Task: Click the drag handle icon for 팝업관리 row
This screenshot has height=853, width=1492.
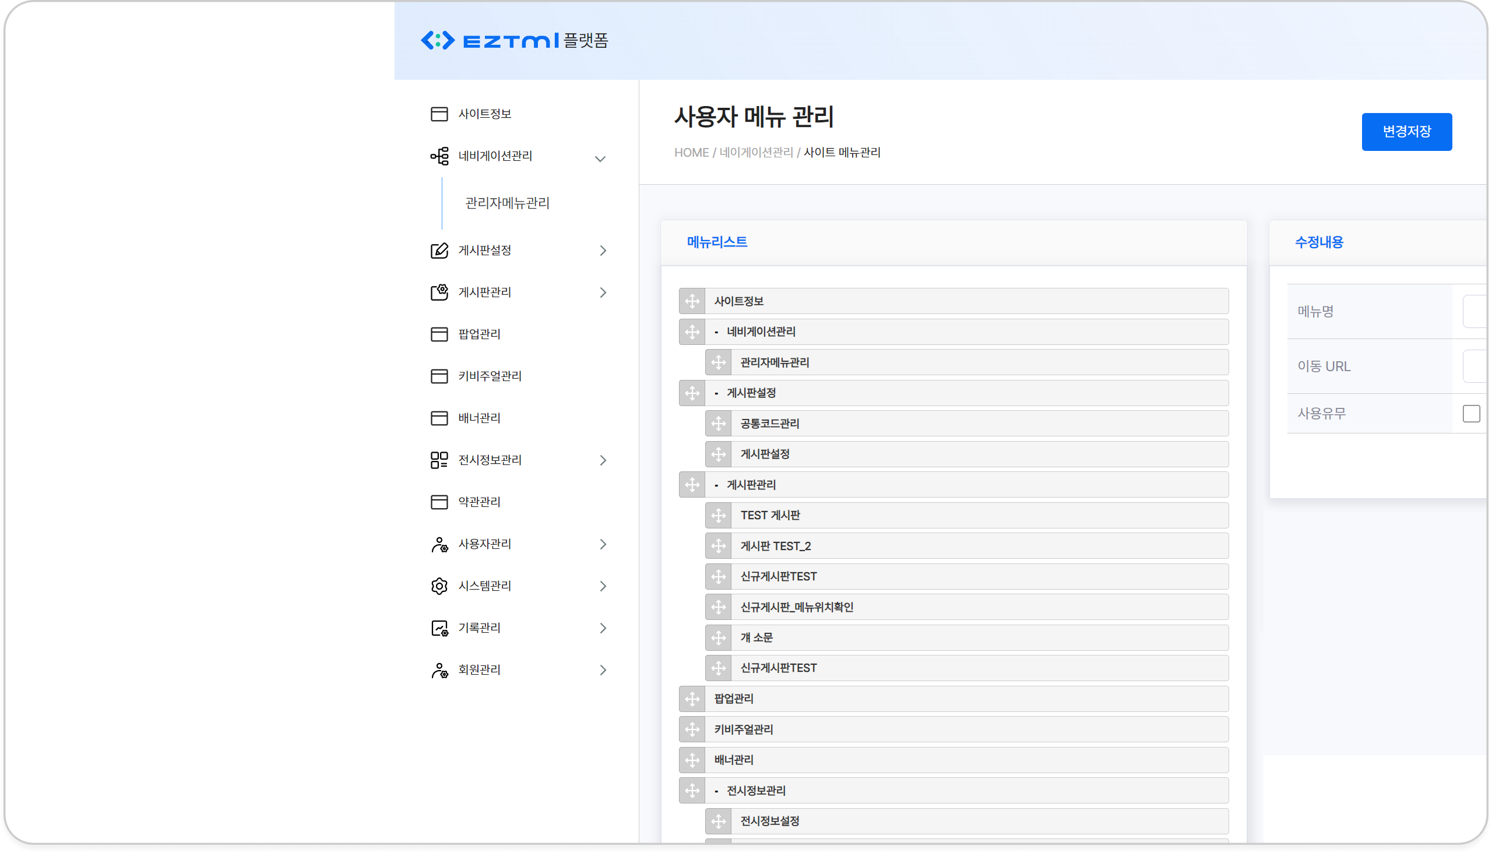Action: tap(692, 699)
